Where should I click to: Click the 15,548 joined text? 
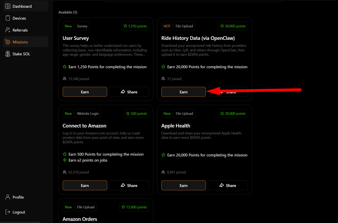tap(79, 79)
